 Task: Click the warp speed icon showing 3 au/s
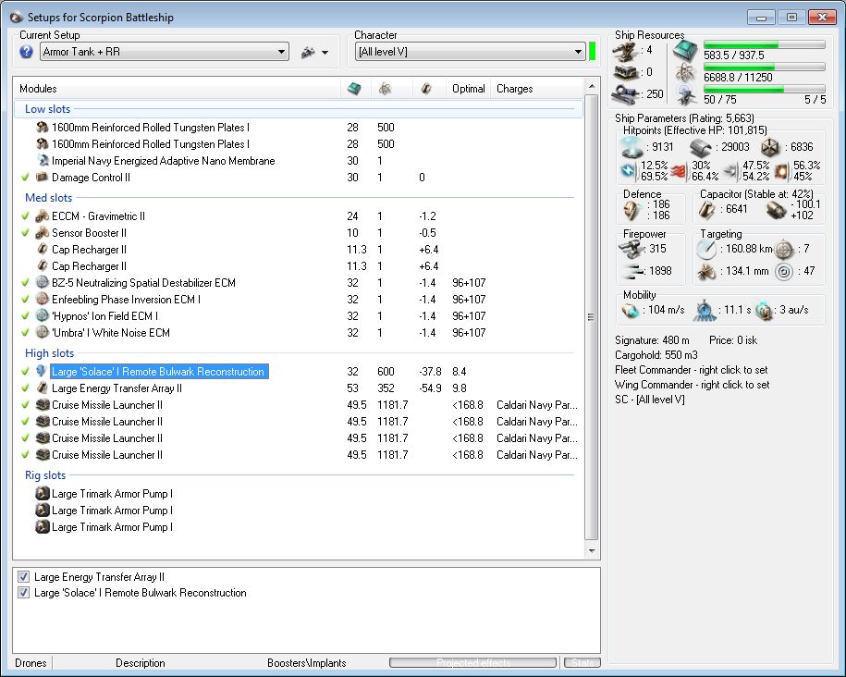point(764,311)
